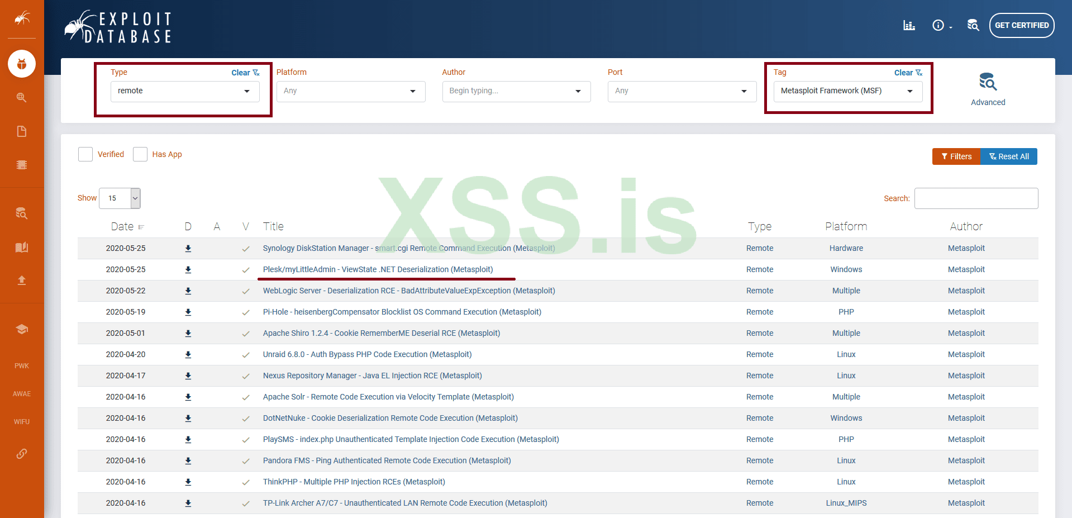
Task: Clear the Tag filter
Action: (x=908, y=73)
